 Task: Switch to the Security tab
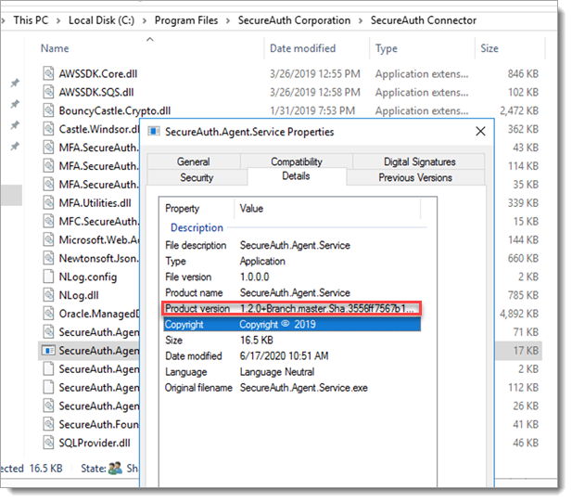point(196,177)
